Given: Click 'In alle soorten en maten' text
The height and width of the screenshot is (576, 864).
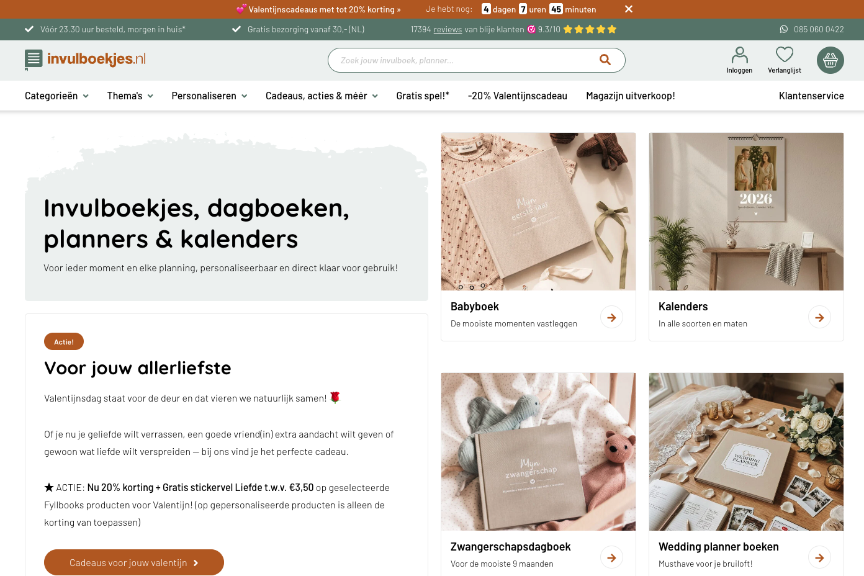Looking at the screenshot, I should point(703,323).
